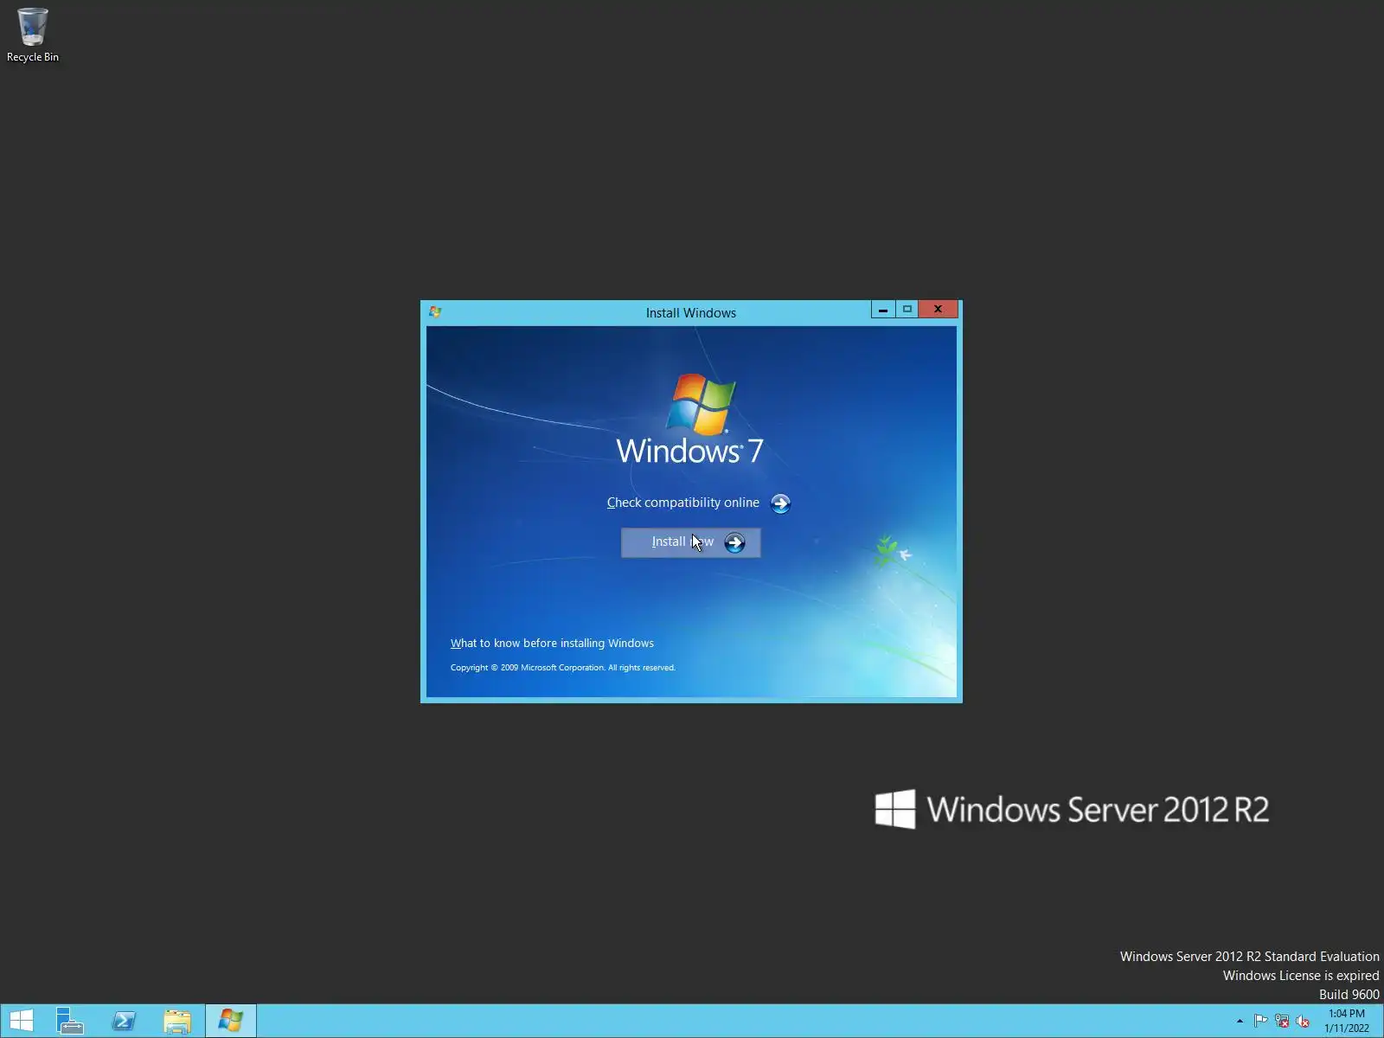This screenshot has height=1038, width=1384.
Task: Minimize the Install Windows window
Action: pyautogui.click(x=883, y=310)
